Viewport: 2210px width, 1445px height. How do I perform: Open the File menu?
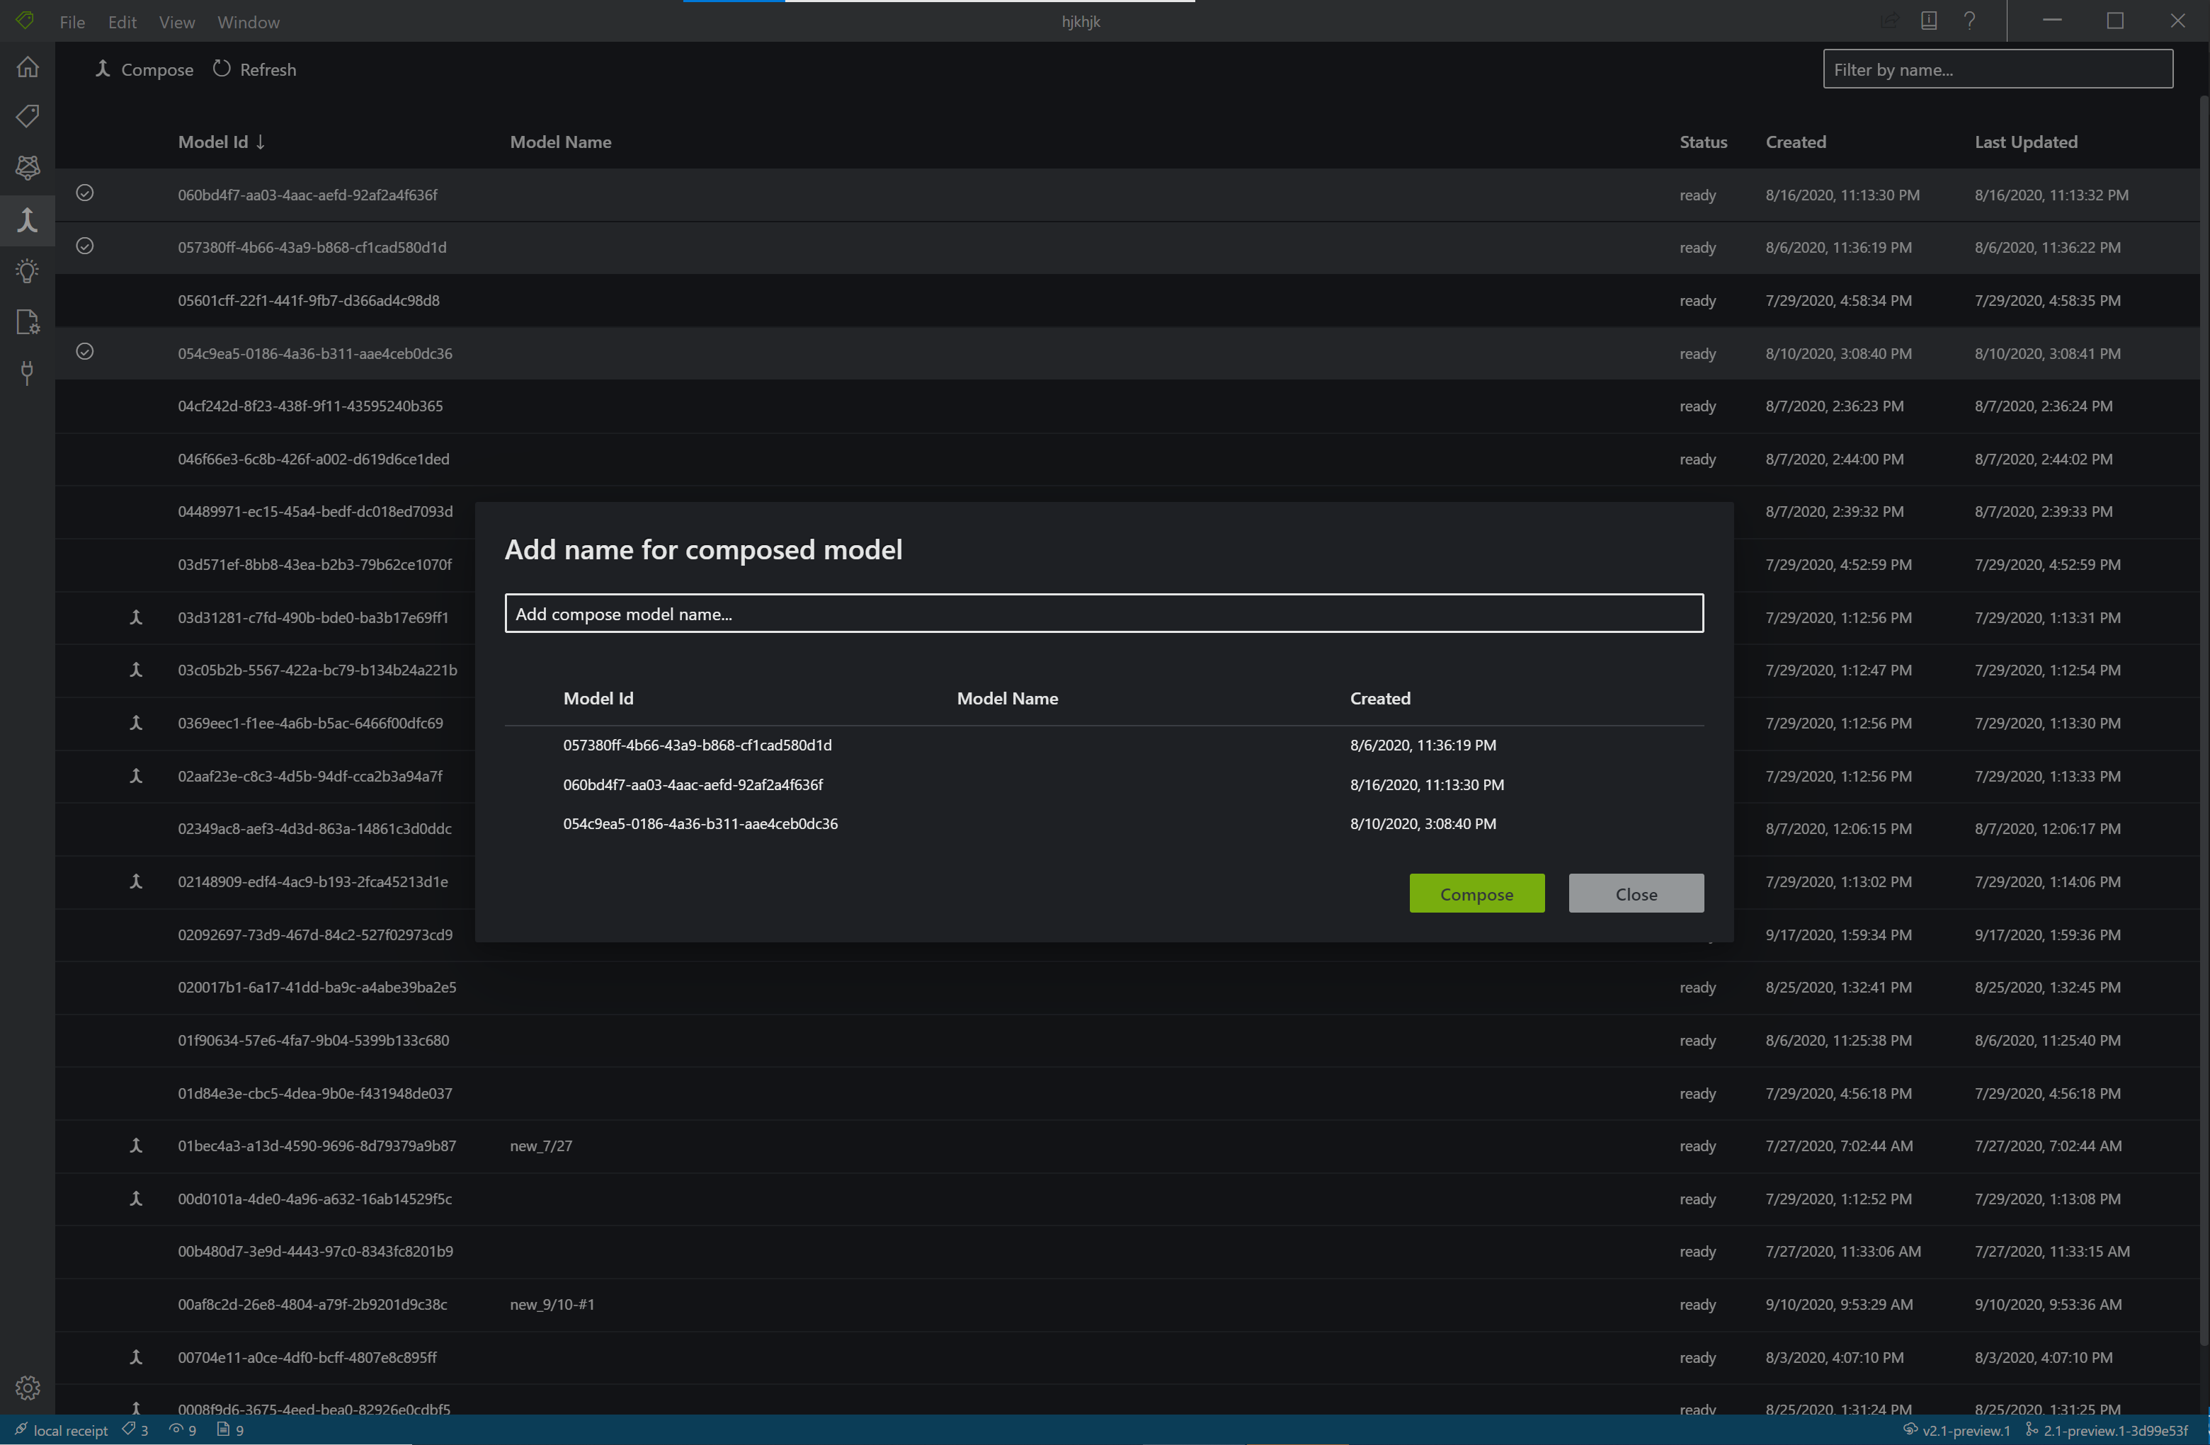pyautogui.click(x=72, y=22)
